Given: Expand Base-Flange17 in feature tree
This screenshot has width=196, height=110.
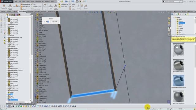Looking at the screenshot, I should [x=7, y=89].
